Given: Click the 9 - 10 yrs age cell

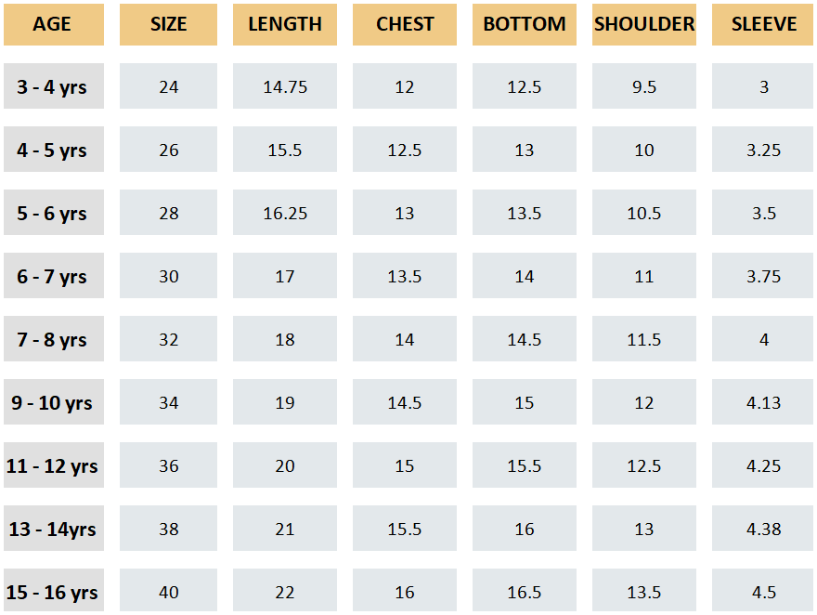Looking at the screenshot, I should click(52, 403).
